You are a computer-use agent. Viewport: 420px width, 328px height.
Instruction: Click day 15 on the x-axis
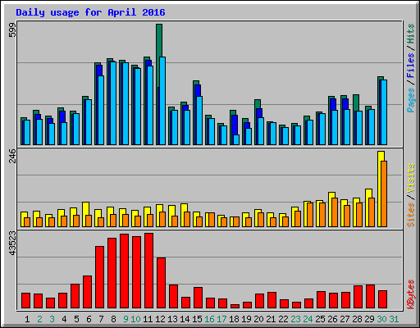pyautogui.click(x=197, y=319)
